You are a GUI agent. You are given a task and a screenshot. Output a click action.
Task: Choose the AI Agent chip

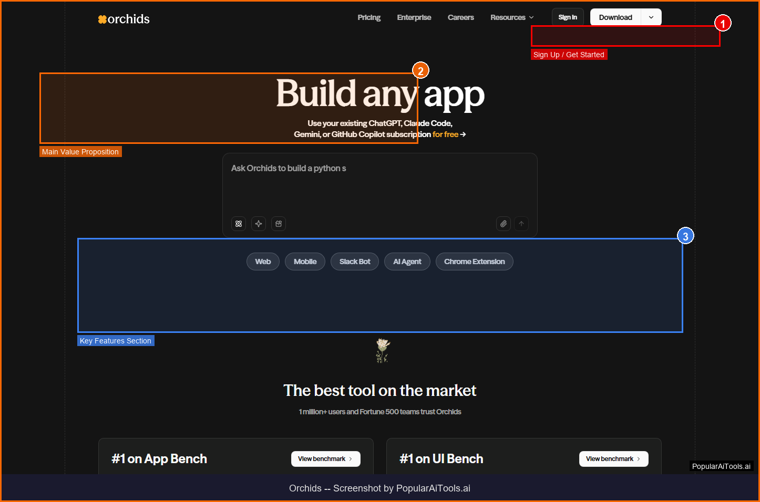[407, 262]
